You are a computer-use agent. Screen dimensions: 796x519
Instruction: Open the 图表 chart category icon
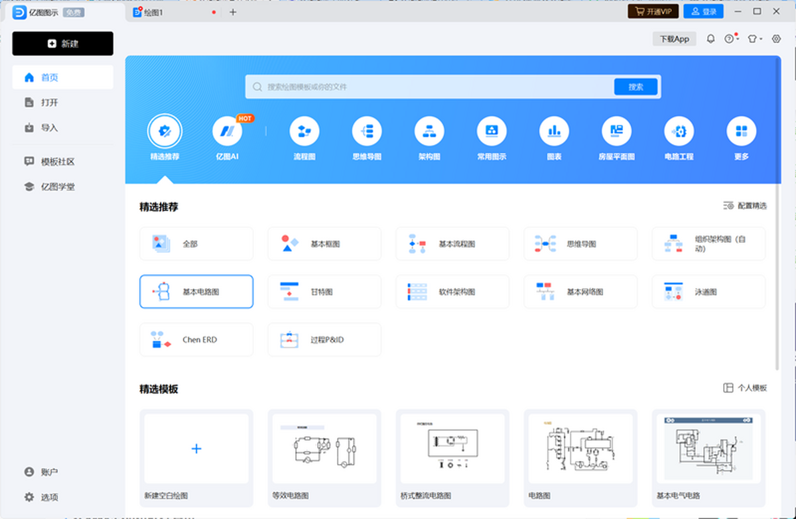click(x=554, y=133)
